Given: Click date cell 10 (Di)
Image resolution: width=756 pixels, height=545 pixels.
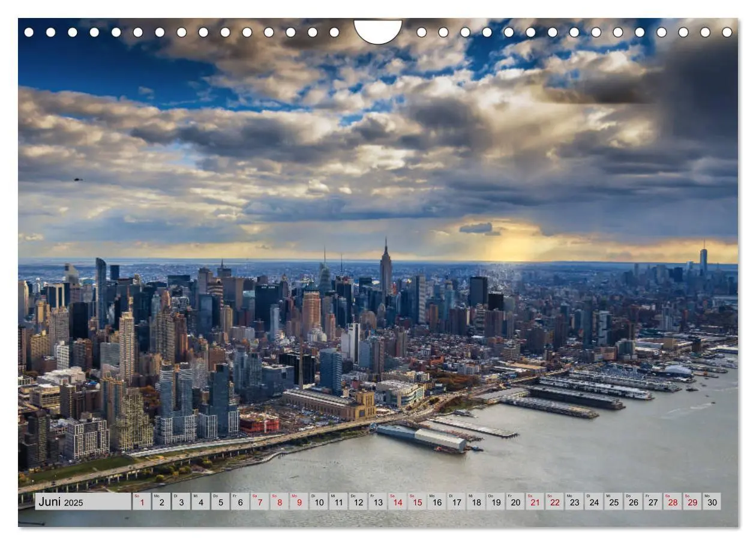Looking at the screenshot, I should [319, 502].
